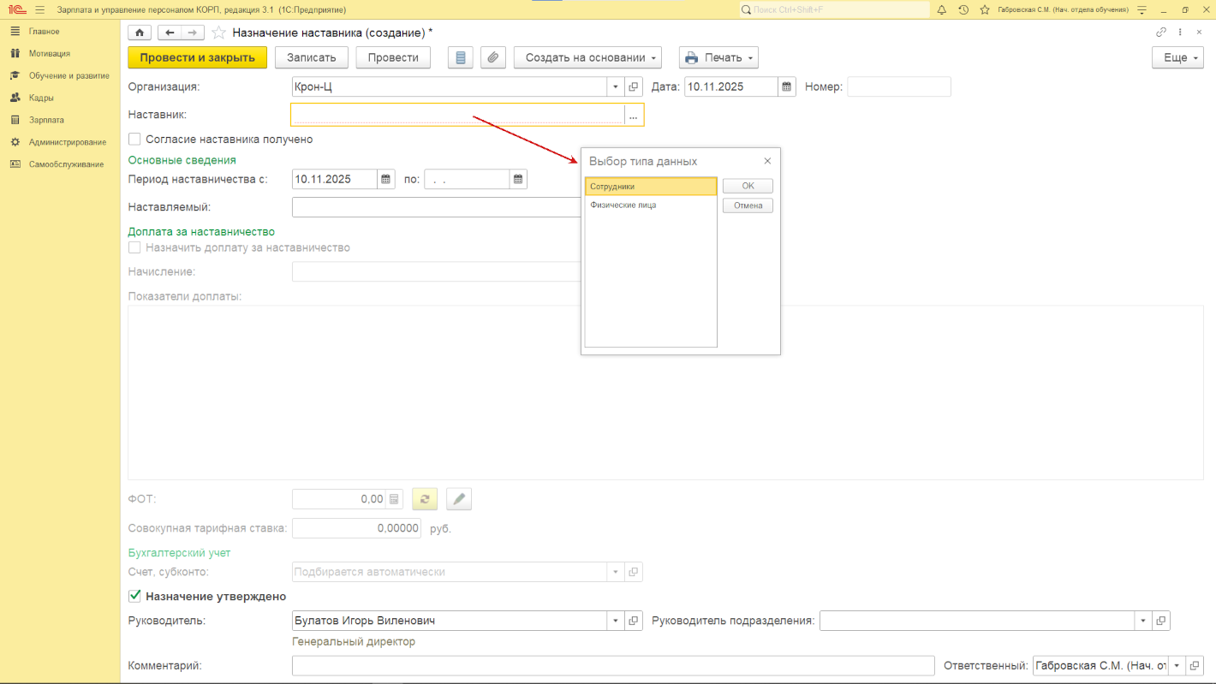
Task: Click the refresh ФОТ icon button
Action: click(x=425, y=499)
